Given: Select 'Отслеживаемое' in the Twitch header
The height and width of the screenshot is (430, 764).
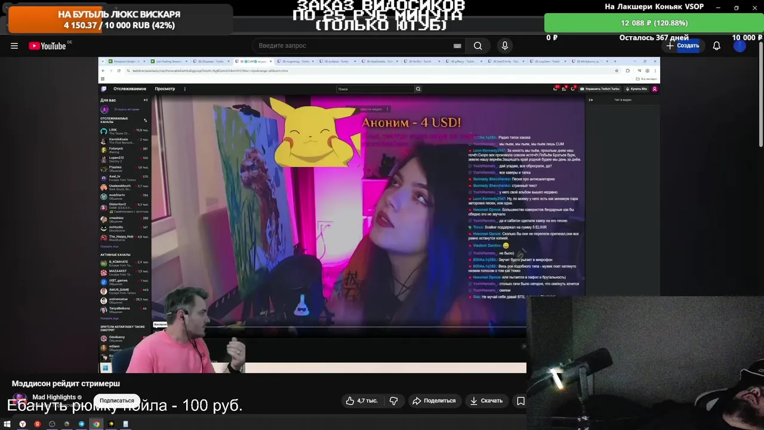Looking at the screenshot, I should click(130, 89).
